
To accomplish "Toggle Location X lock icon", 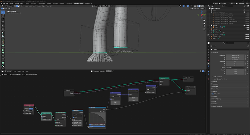I will point(246,55).
